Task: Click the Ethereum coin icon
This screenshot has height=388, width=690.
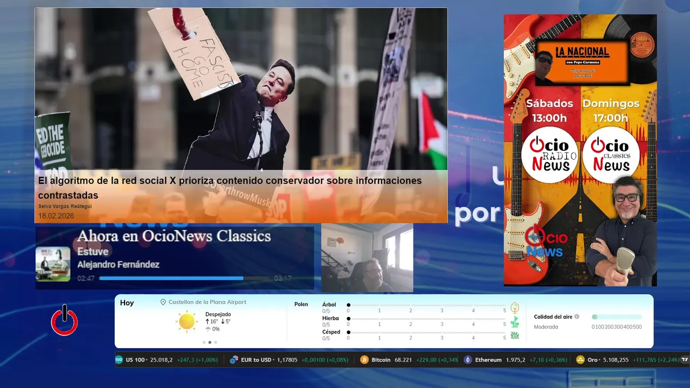Action: 467,359
